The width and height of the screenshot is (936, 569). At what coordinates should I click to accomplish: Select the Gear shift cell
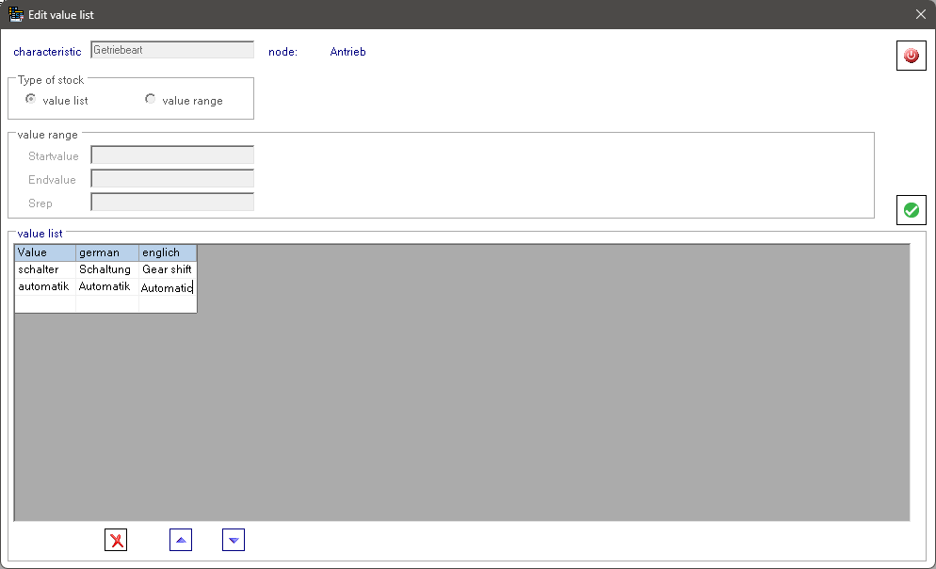(x=168, y=269)
